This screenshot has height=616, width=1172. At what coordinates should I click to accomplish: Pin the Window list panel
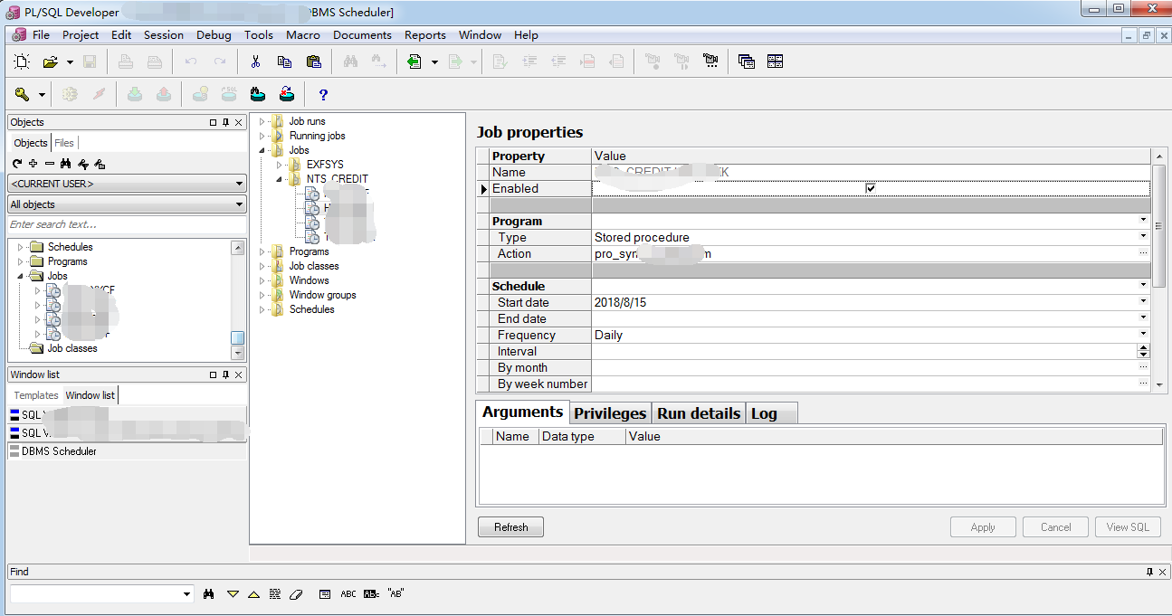tap(226, 374)
